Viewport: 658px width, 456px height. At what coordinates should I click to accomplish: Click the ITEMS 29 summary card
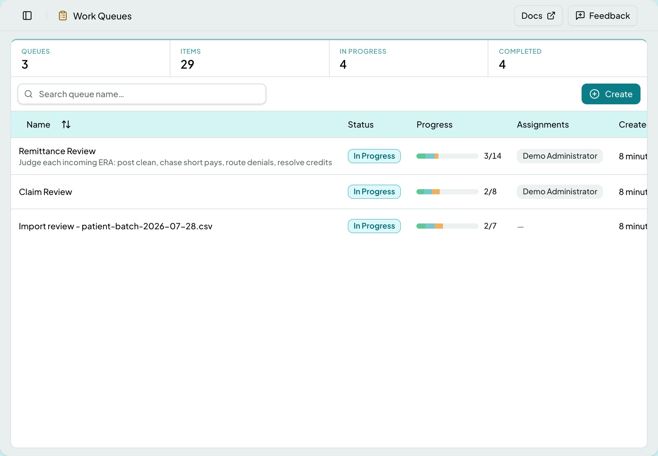tap(250, 59)
